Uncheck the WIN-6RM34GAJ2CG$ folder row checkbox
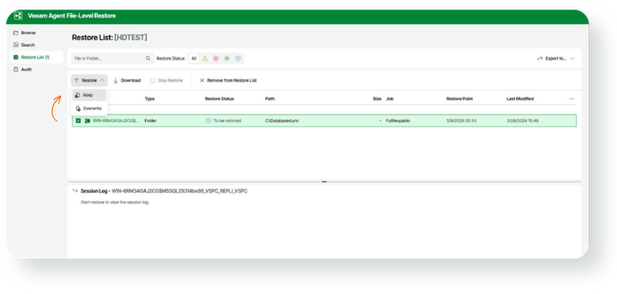The image size is (617, 294). coord(78,121)
